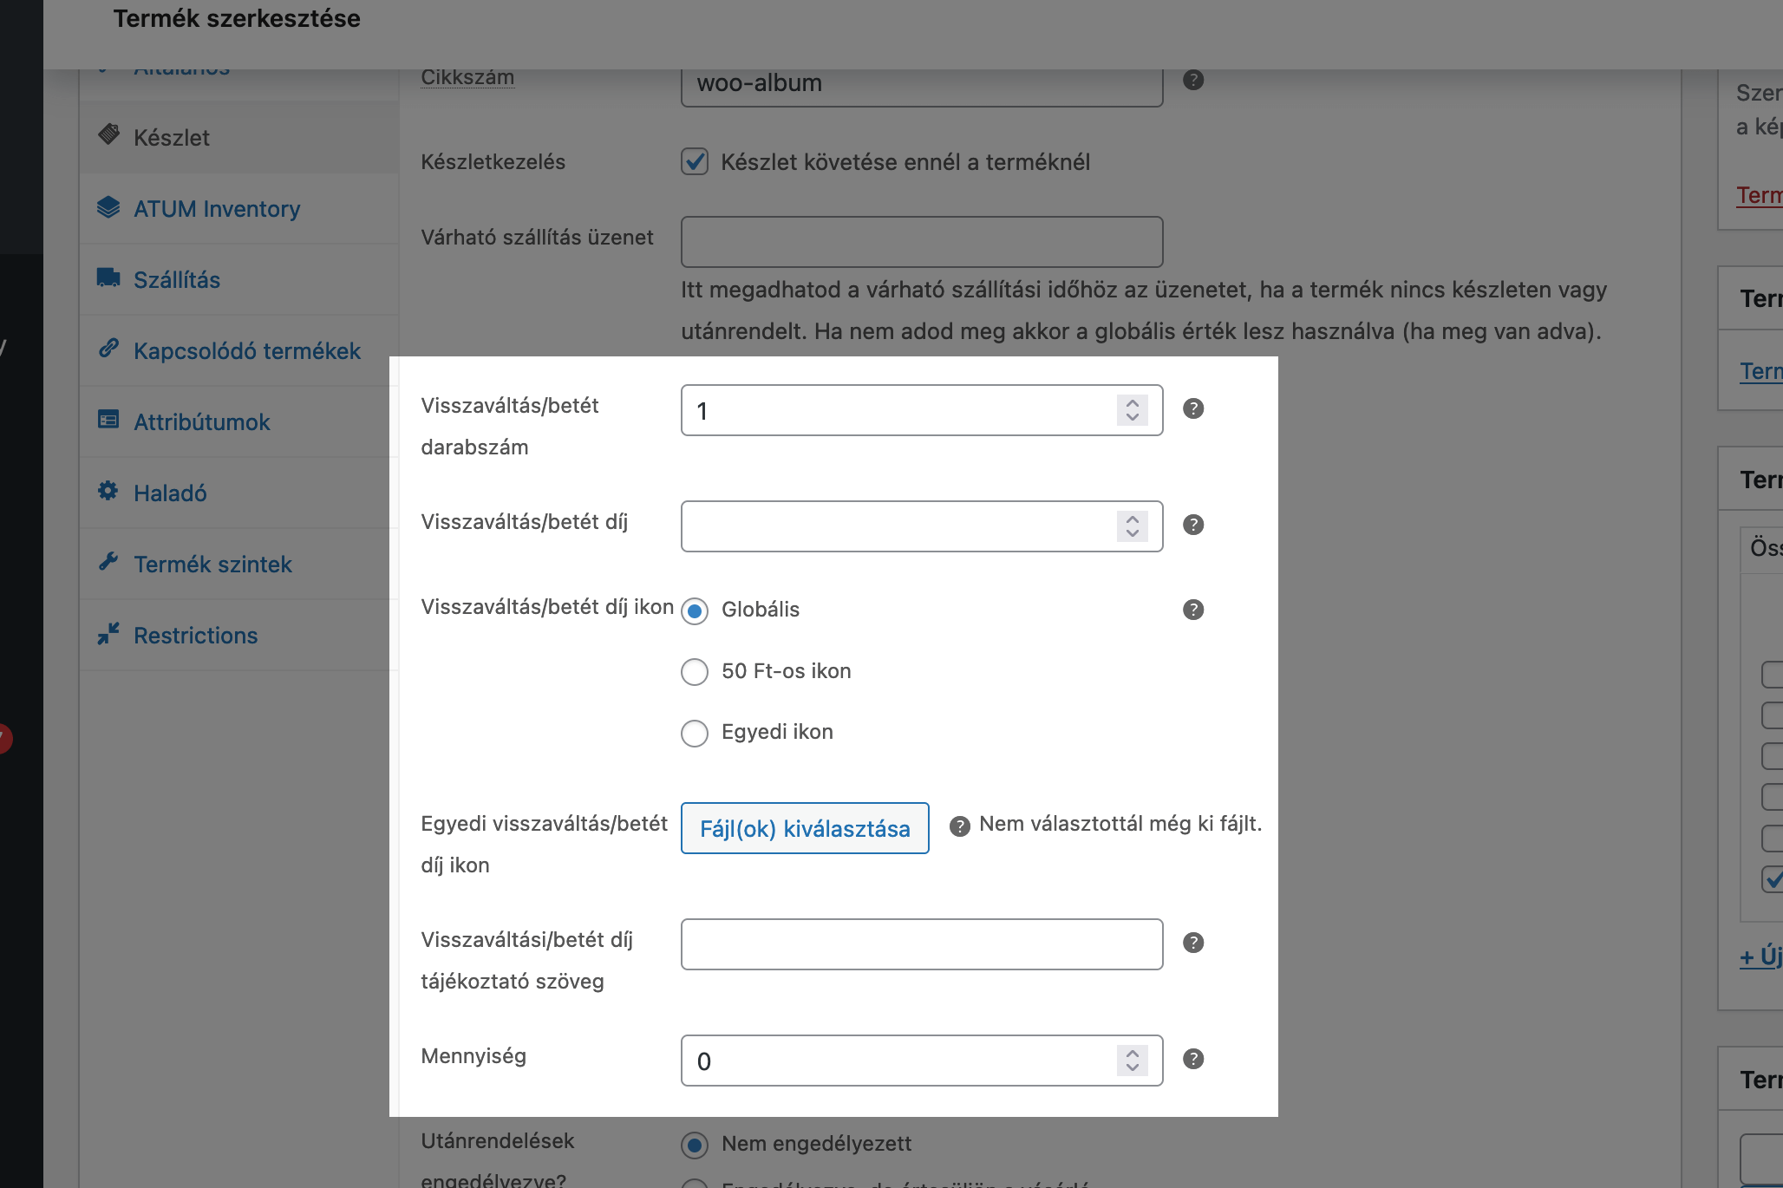
Task: Show help for the Cikkszám field
Action: point(1193,80)
